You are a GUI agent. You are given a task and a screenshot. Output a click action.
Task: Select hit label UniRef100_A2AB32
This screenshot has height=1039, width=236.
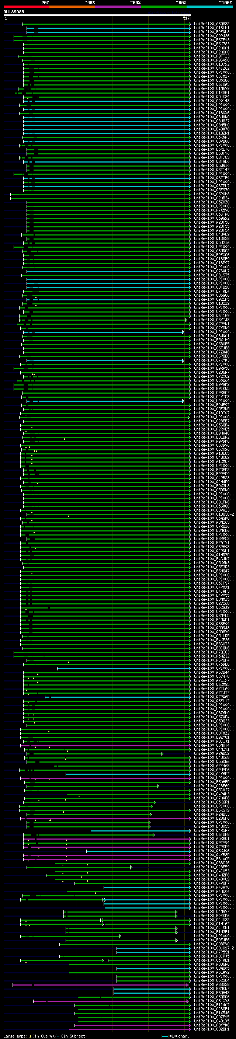(x=212, y=753)
